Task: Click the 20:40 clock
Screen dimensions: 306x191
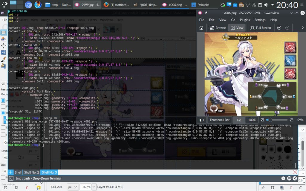Action: point(287,5)
